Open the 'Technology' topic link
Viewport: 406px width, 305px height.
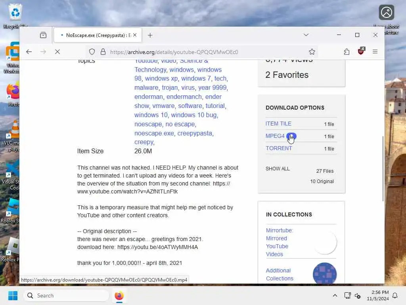tap(150, 69)
